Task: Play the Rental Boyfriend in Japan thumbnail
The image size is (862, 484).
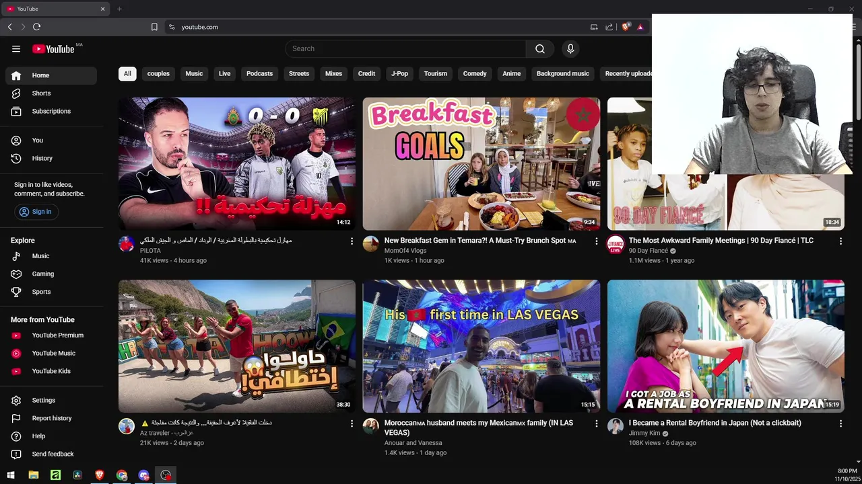Action: coord(726,346)
